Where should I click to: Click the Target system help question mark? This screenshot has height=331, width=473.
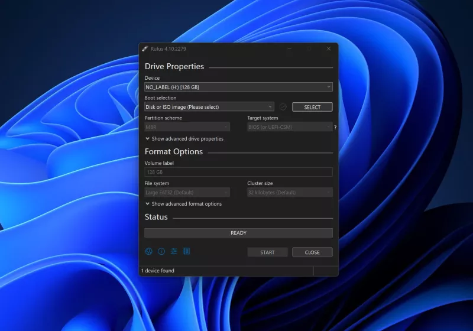pyautogui.click(x=335, y=127)
